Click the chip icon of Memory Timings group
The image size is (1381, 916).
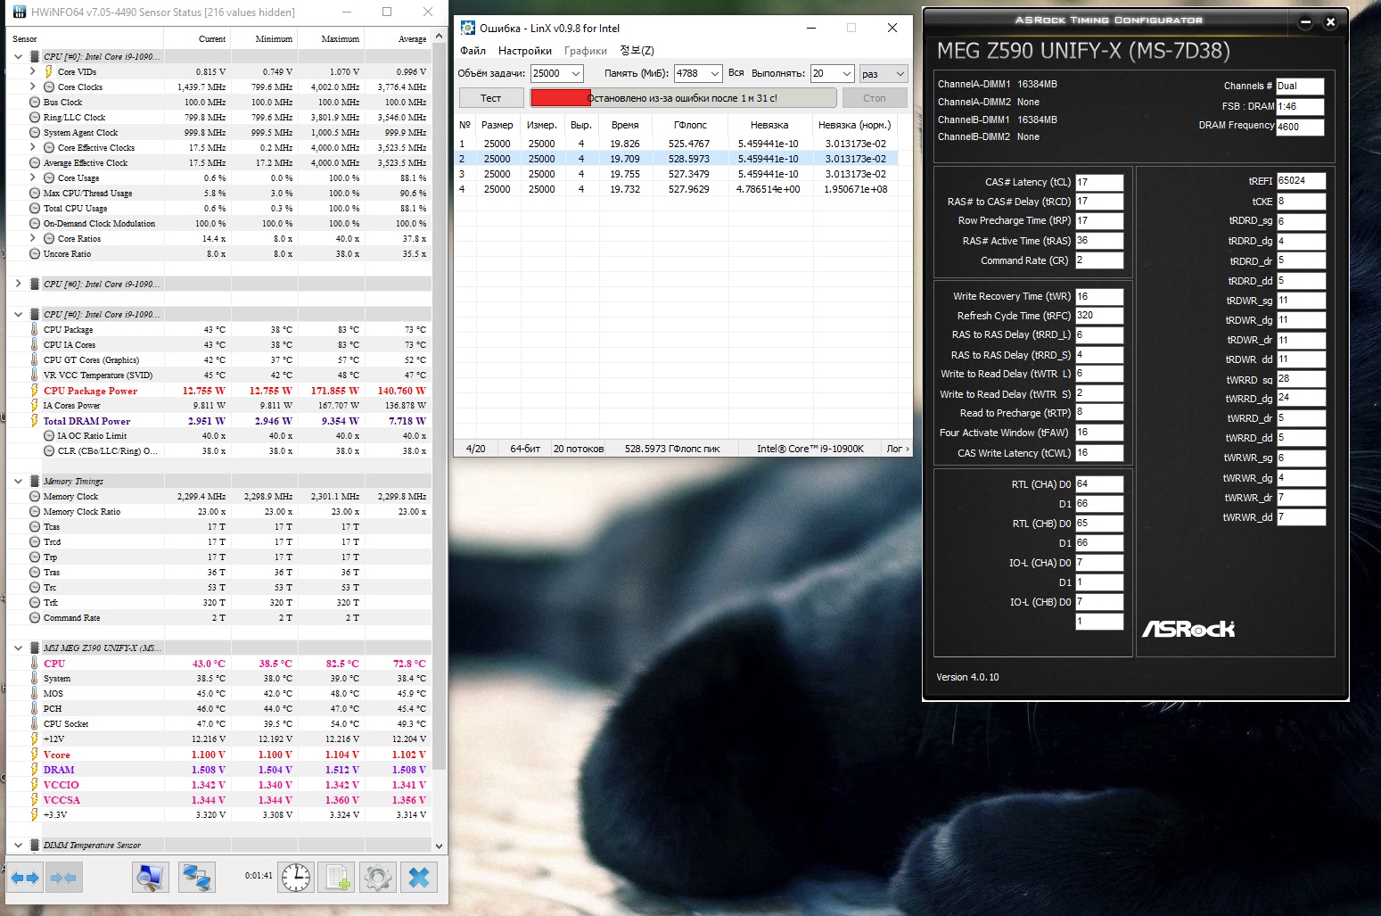pos(34,482)
